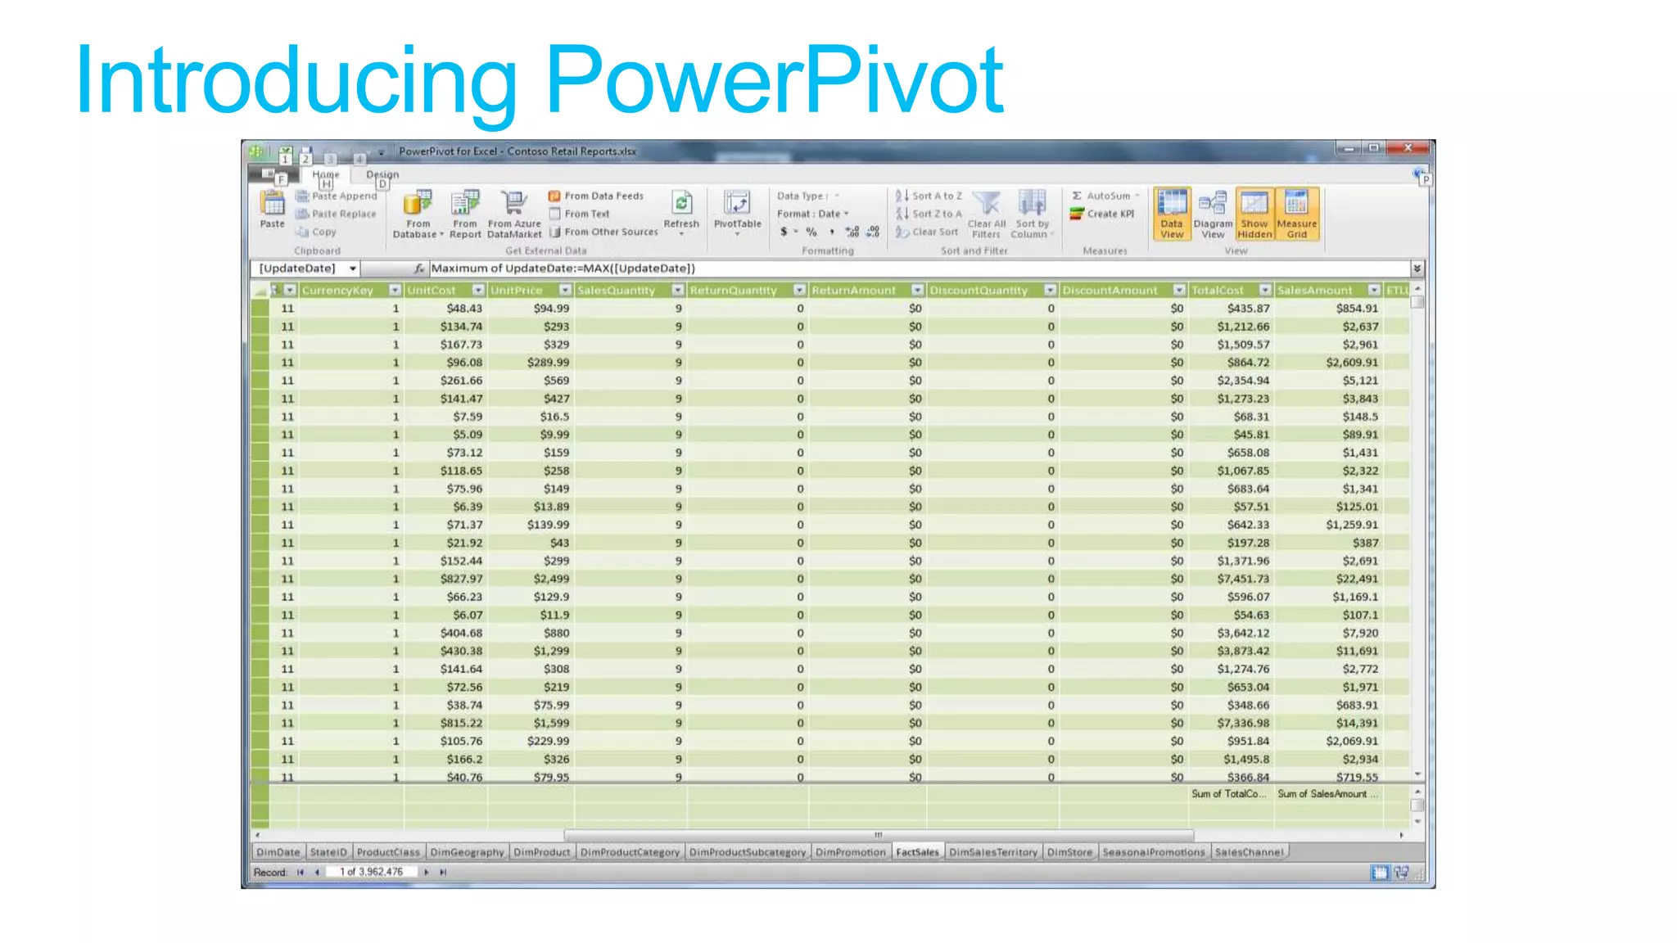Sort column Z to A
This screenshot has height=943, width=1677.
(929, 214)
